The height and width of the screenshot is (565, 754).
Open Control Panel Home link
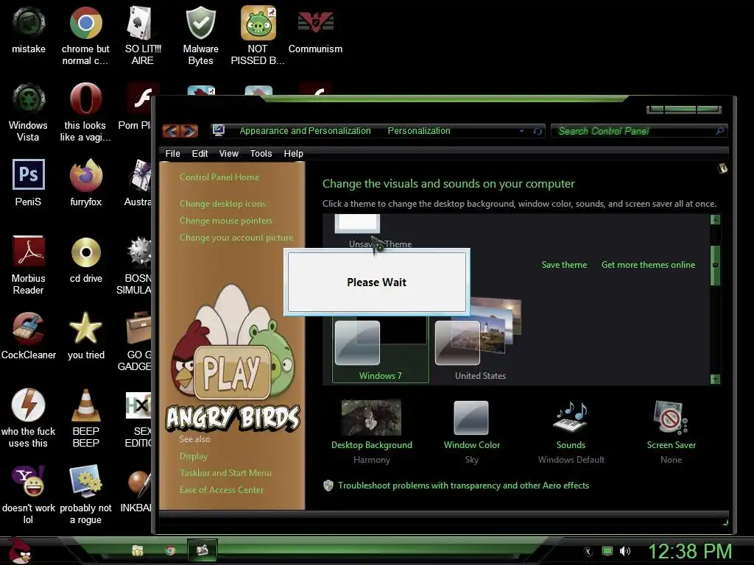pyautogui.click(x=219, y=177)
